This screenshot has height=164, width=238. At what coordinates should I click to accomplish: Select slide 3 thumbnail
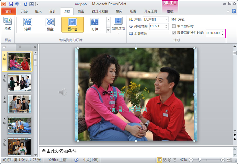(19, 104)
